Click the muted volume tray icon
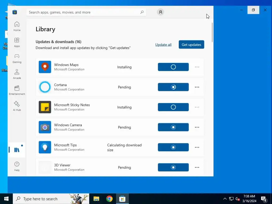This screenshot has width=272, height=204. (x=238, y=199)
